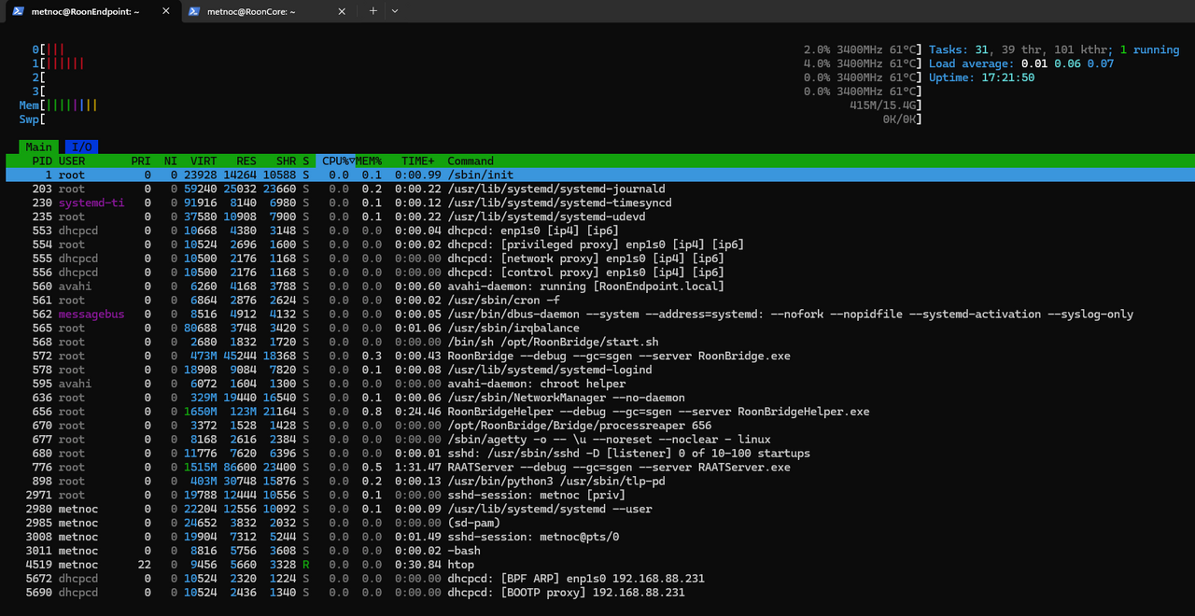Expand the new tab profile dropdown chevron

395,11
